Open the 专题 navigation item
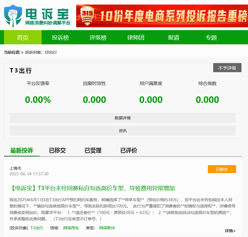 [x=211, y=37]
